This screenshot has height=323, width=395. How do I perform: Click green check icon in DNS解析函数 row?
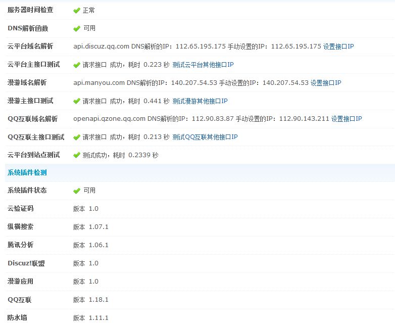click(x=77, y=28)
